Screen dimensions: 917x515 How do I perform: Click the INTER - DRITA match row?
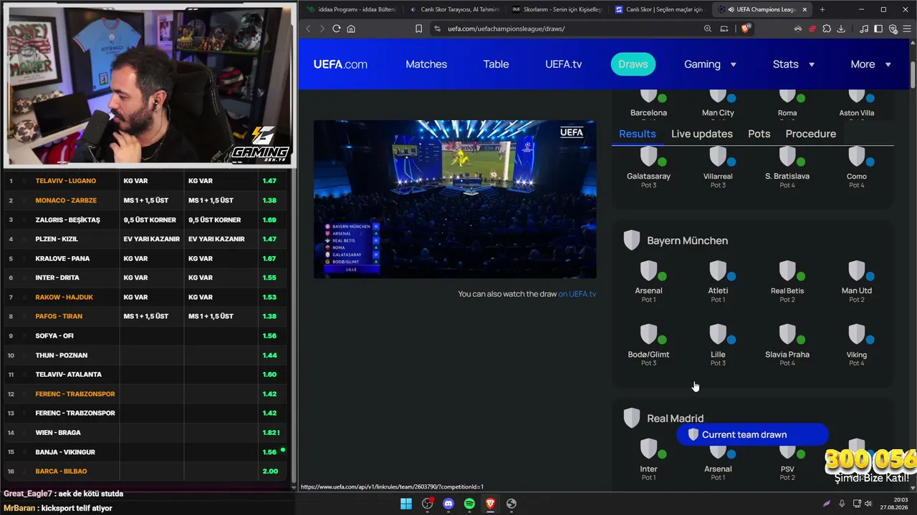click(145, 278)
